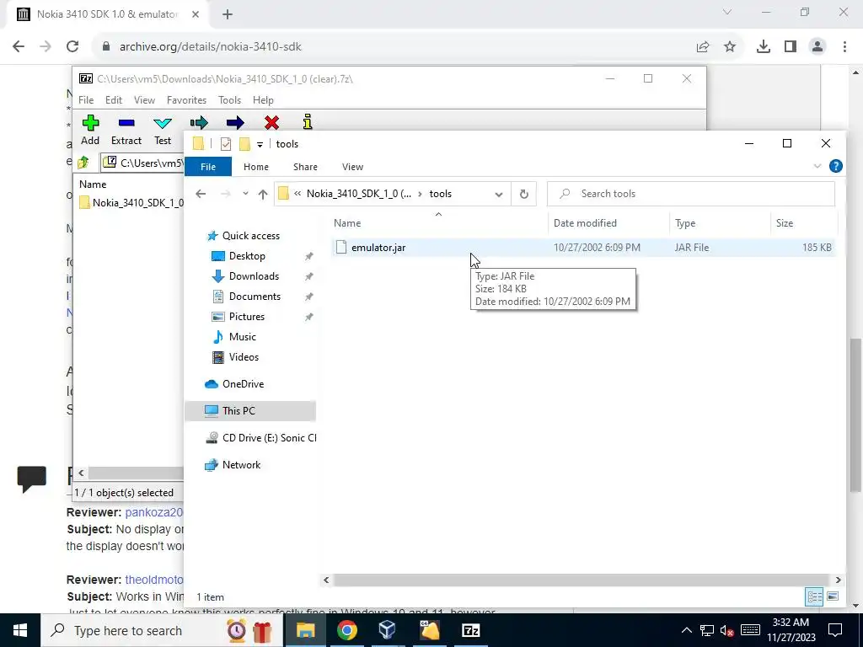Expand the Explorer ribbon chevron
The image size is (863, 647).
click(x=817, y=166)
